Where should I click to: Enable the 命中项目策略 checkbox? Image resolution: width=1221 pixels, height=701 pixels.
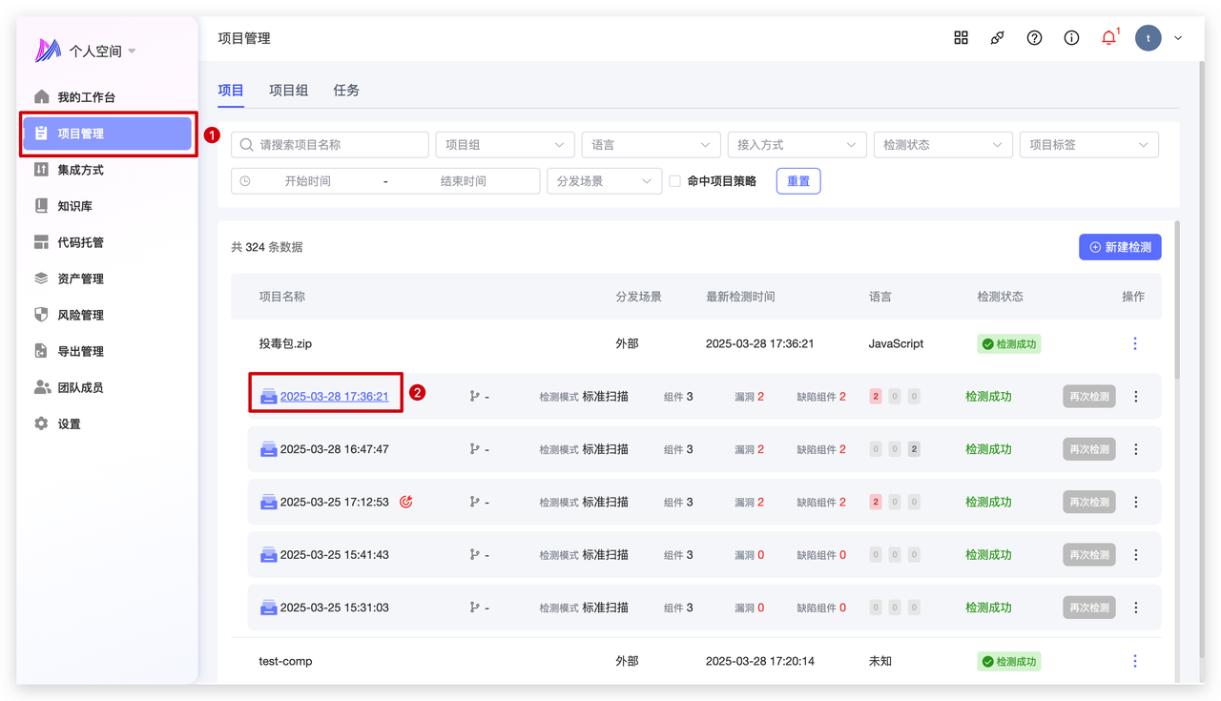click(x=674, y=181)
